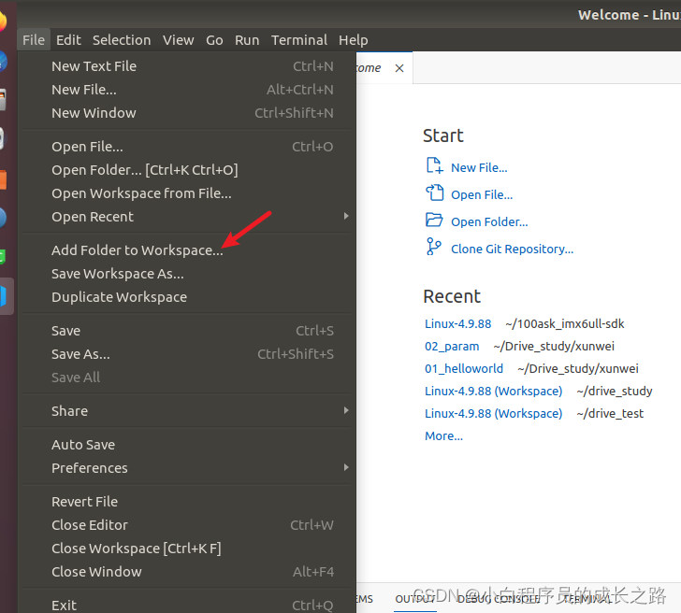This screenshot has width=681, height=613.
Task: Choose Open Workspace from File...
Action: pos(187,193)
